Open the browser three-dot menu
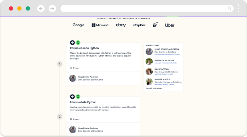 click(238, 8)
